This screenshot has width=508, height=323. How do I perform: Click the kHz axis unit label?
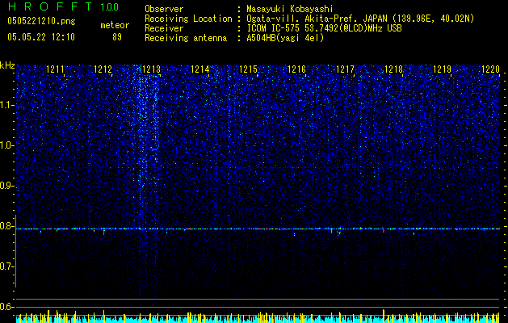pos(7,65)
